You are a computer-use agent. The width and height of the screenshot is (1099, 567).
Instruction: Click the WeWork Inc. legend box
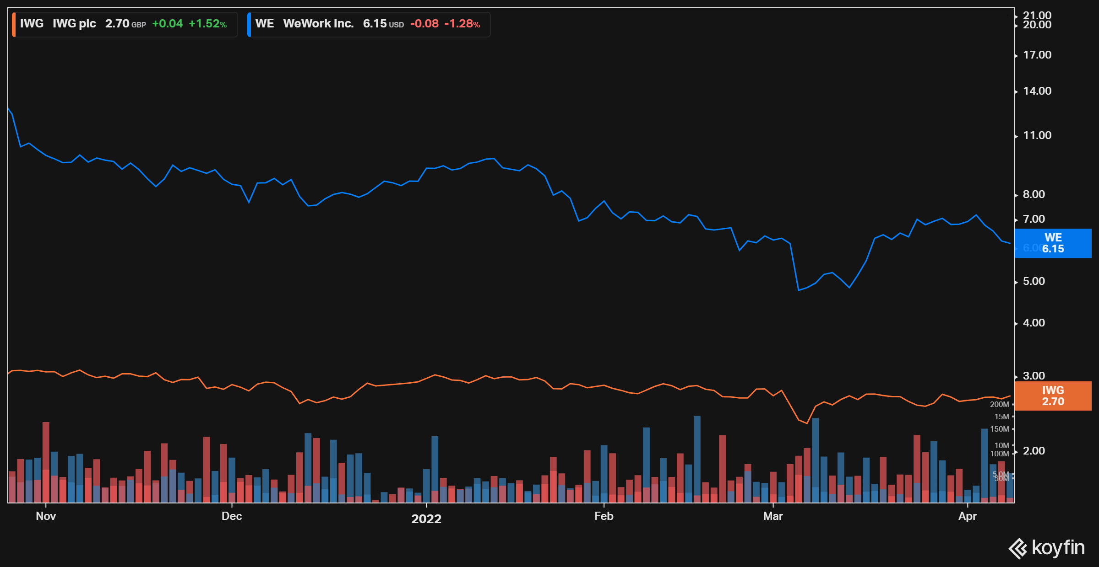(x=369, y=24)
